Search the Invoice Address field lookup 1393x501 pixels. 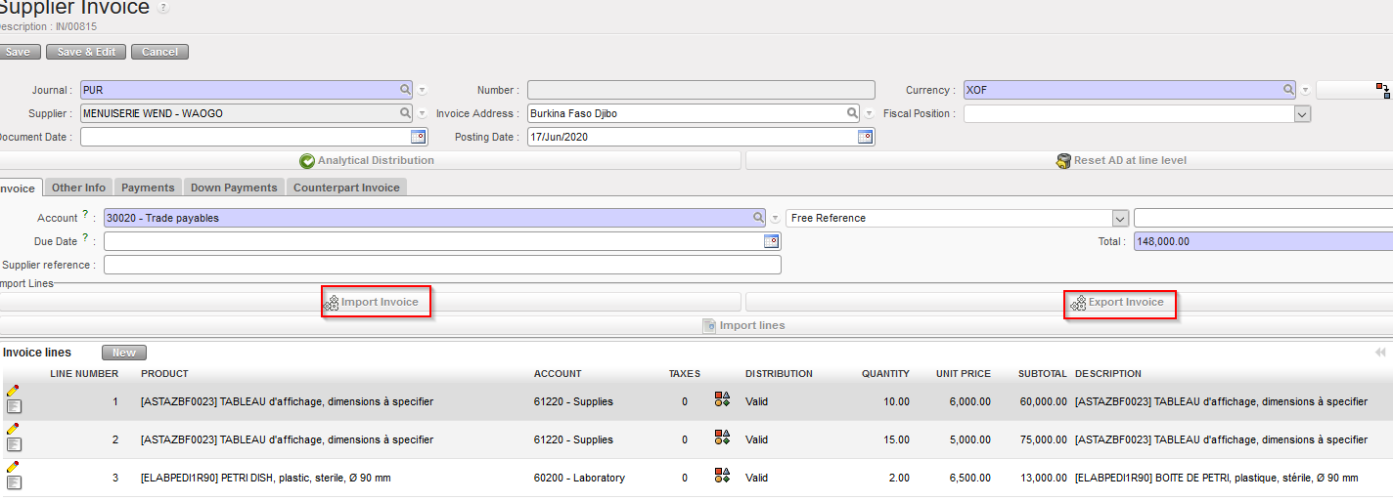(x=852, y=113)
